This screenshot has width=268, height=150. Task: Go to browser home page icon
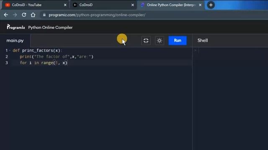33,15
